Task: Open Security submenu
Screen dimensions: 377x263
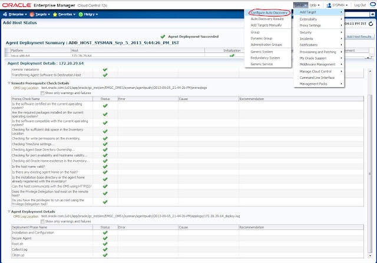Action: point(319,32)
